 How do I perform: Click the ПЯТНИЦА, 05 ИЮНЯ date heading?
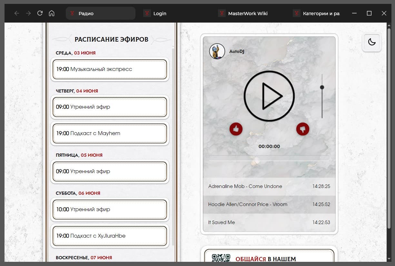coord(79,155)
